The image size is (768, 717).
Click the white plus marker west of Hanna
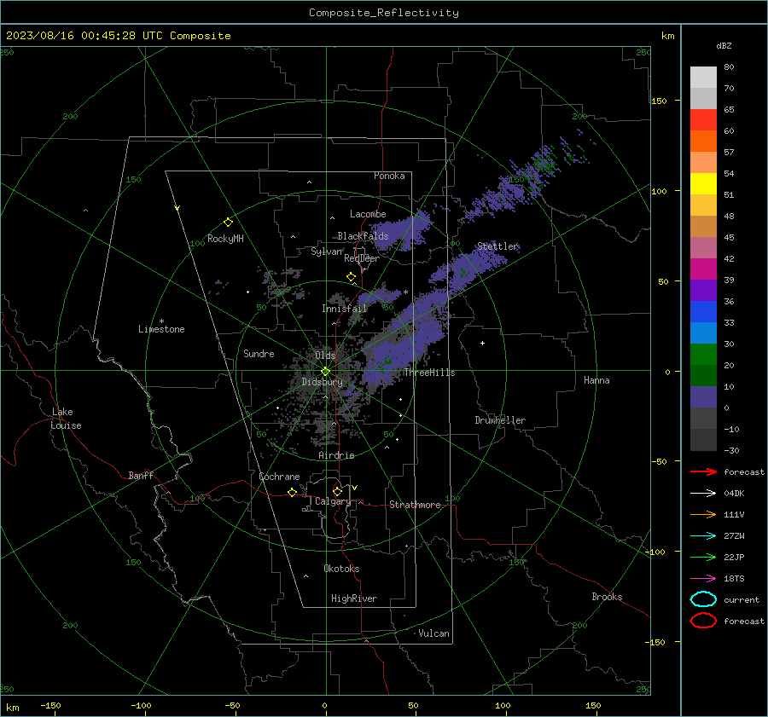(482, 343)
